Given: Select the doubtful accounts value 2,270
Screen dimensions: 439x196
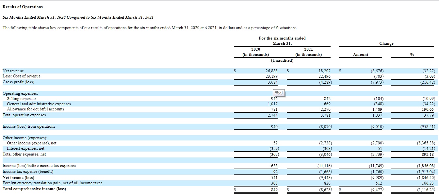Looking at the screenshot, I should [x=325, y=109].
